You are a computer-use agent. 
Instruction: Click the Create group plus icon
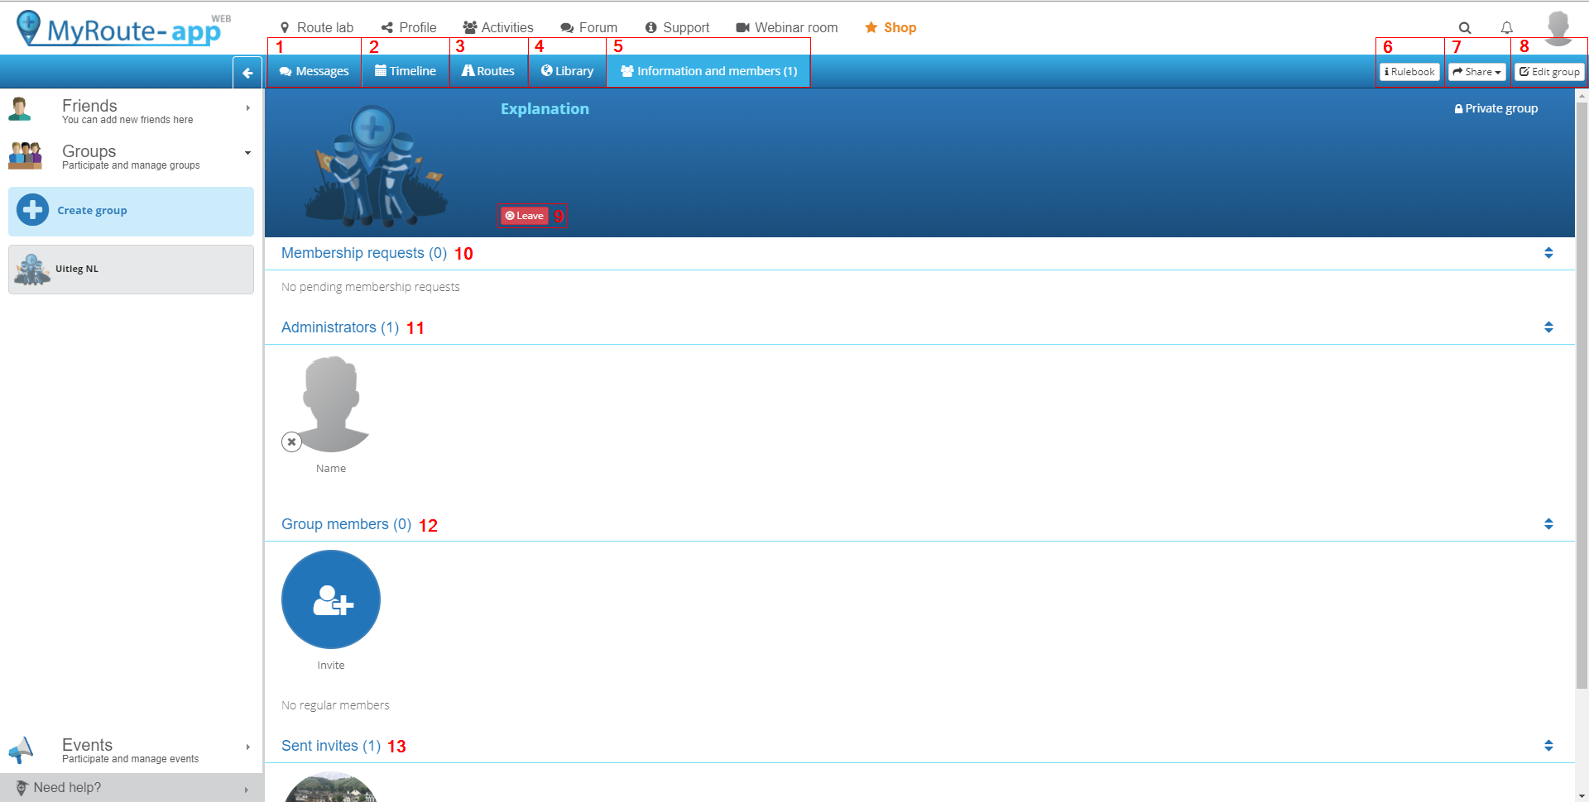click(33, 210)
